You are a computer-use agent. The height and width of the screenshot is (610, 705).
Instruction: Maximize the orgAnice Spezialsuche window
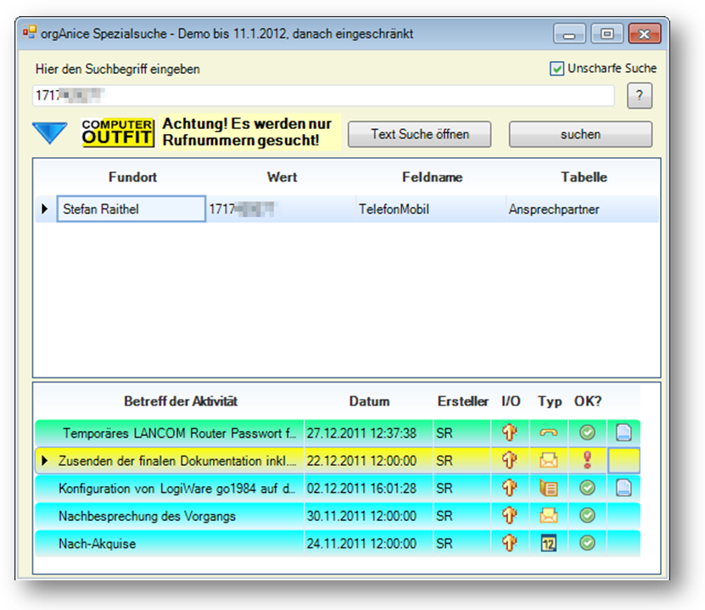click(607, 34)
